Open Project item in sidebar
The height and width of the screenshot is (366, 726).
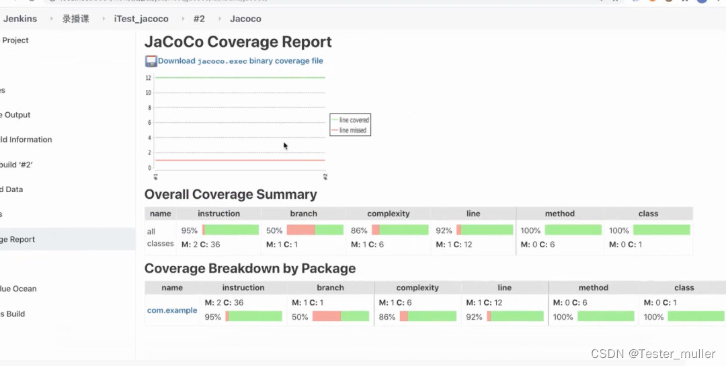[15, 40]
